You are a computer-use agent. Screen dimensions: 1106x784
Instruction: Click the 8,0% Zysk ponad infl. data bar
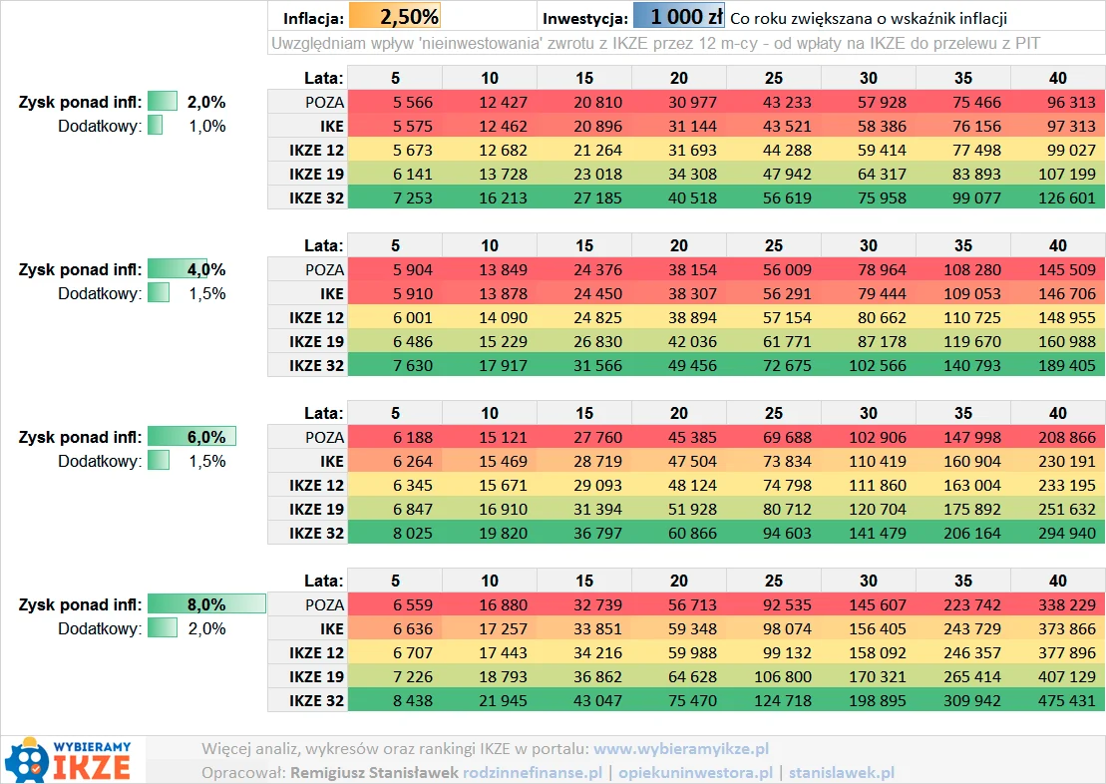coord(206,604)
